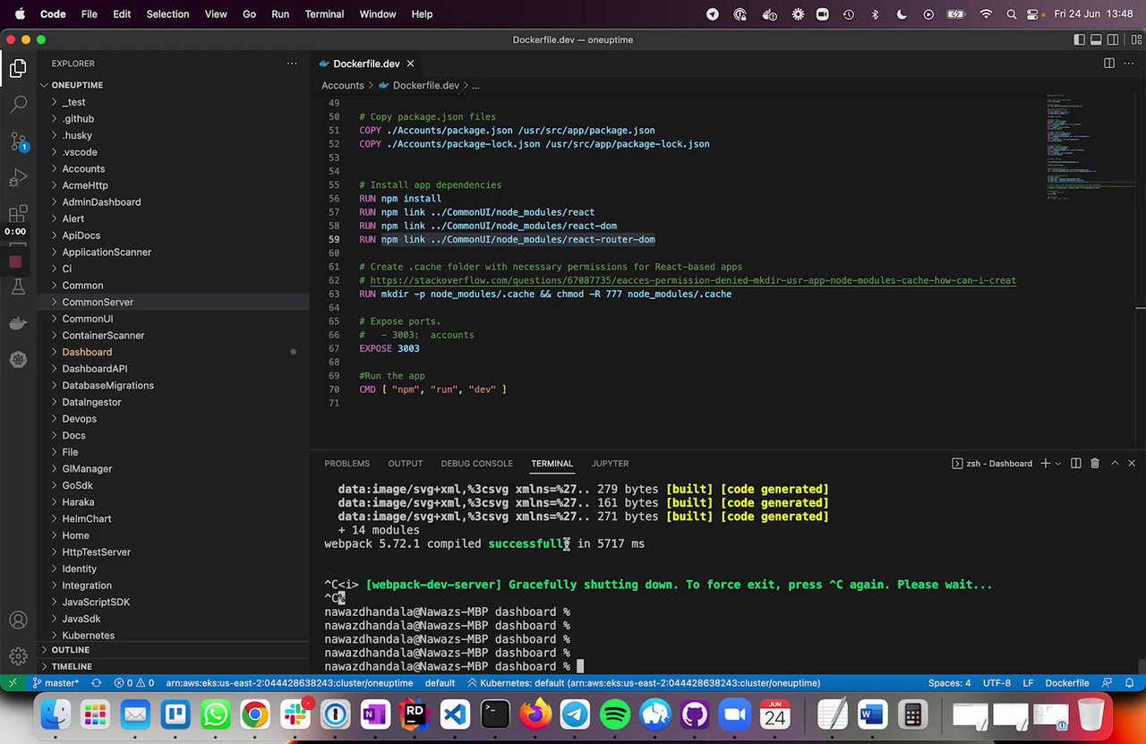Open the Docker view in activity bar

point(18,323)
